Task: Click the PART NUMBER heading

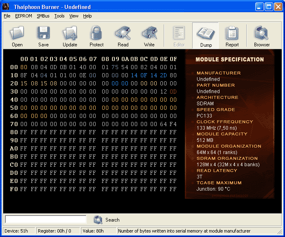Action: [x=215, y=85]
